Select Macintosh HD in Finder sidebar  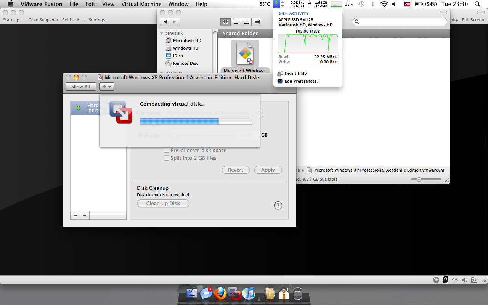pos(187,40)
